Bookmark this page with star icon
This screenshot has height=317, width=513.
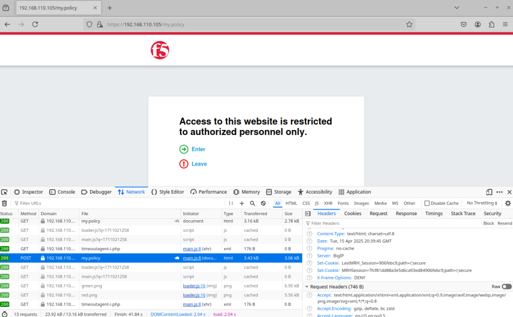409,24
